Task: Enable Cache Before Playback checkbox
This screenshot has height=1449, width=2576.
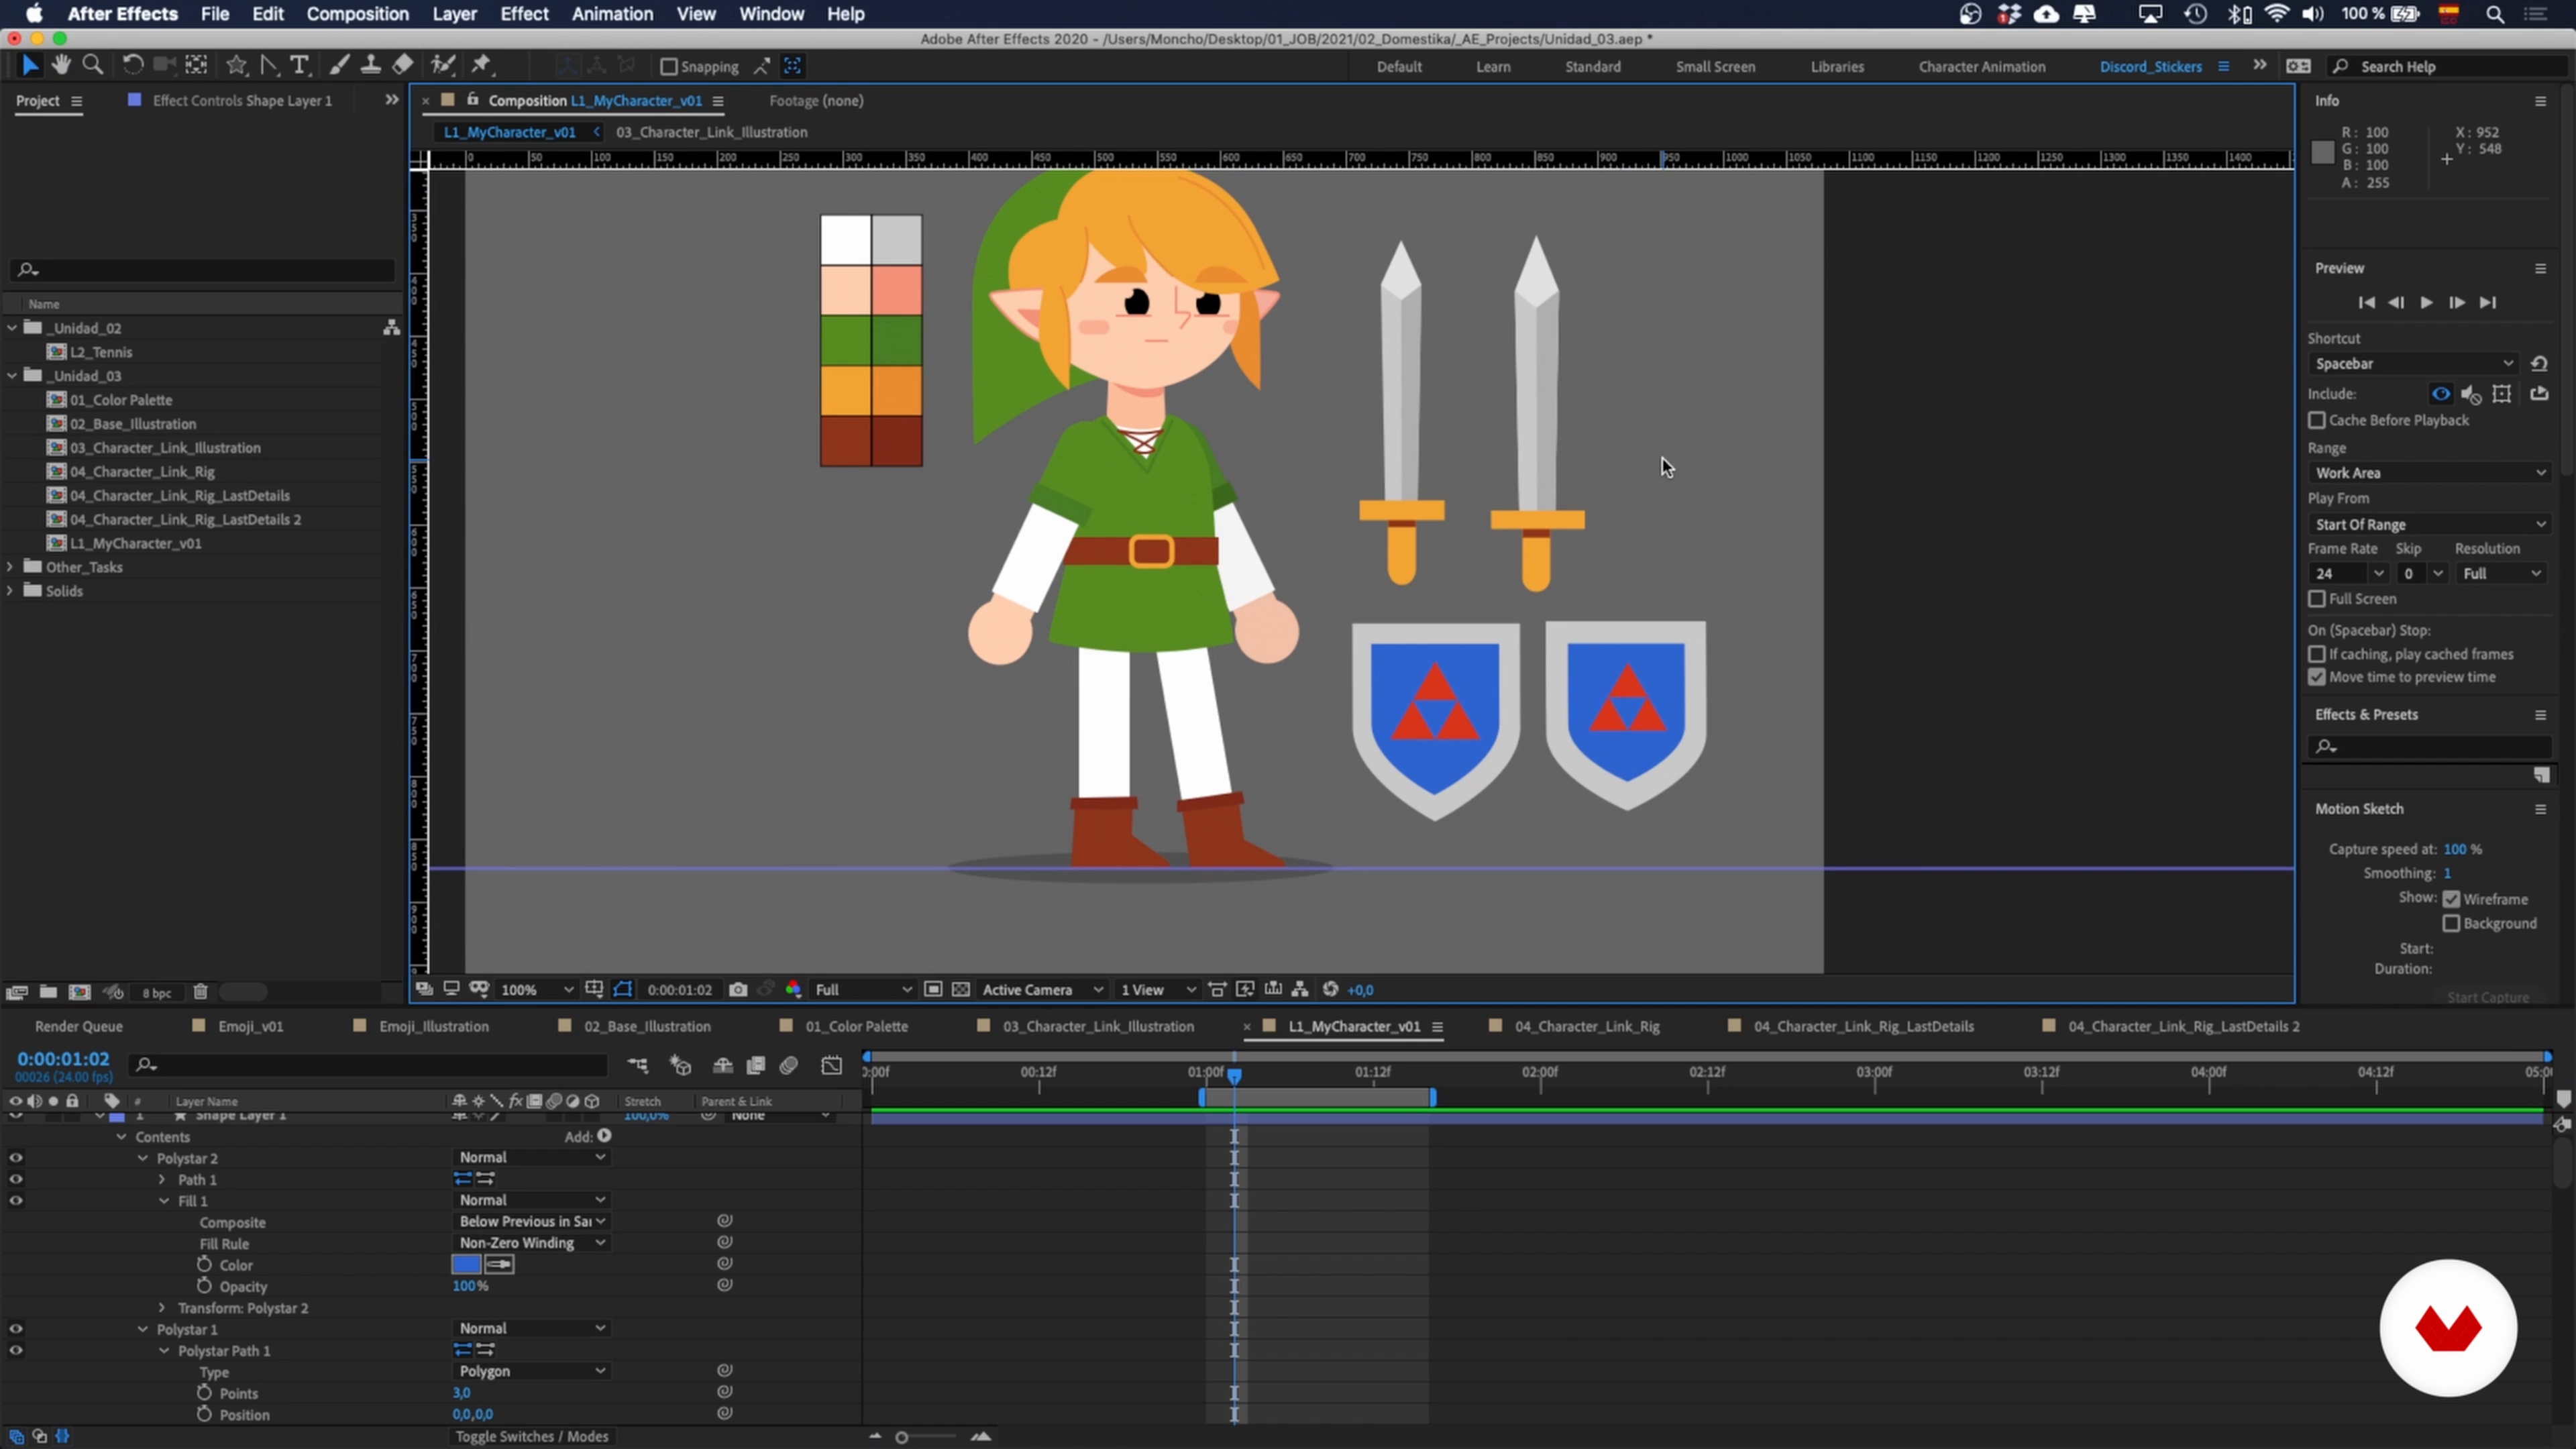Action: click(x=2317, y=420)
